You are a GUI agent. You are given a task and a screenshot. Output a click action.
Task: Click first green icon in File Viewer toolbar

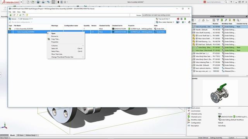(10, 15)
